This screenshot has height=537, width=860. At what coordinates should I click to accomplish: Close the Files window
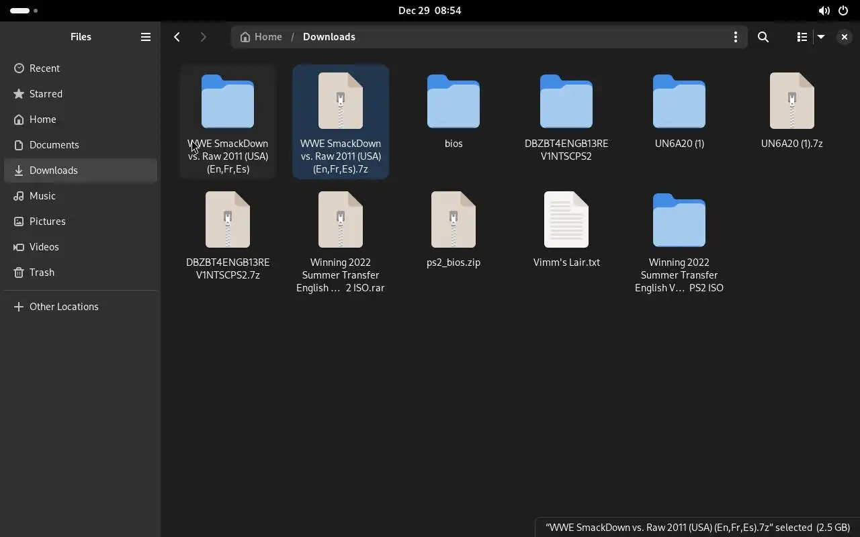click(x=844, y=37)
